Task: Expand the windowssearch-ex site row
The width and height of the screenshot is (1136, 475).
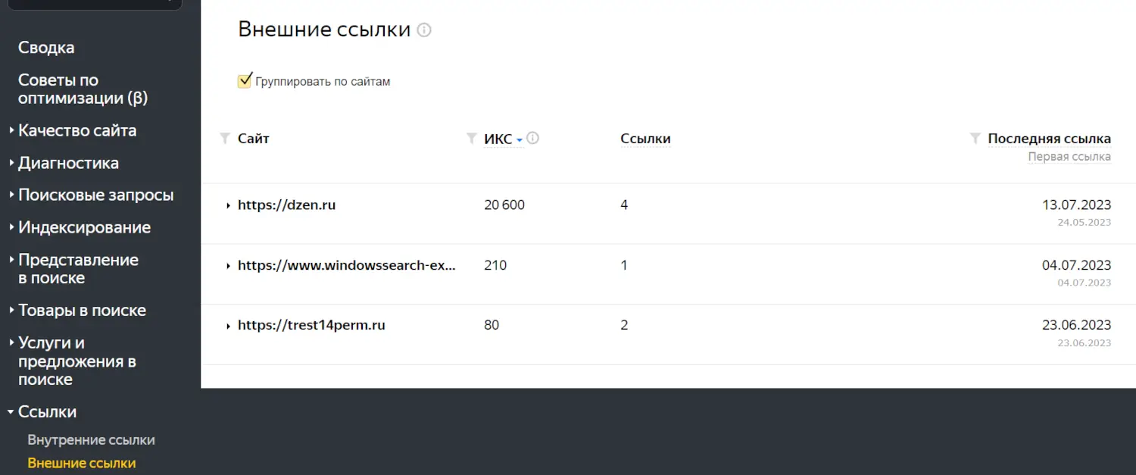Action: point(228,265)
